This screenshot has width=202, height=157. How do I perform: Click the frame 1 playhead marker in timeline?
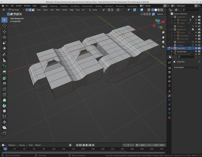(5, 149)
